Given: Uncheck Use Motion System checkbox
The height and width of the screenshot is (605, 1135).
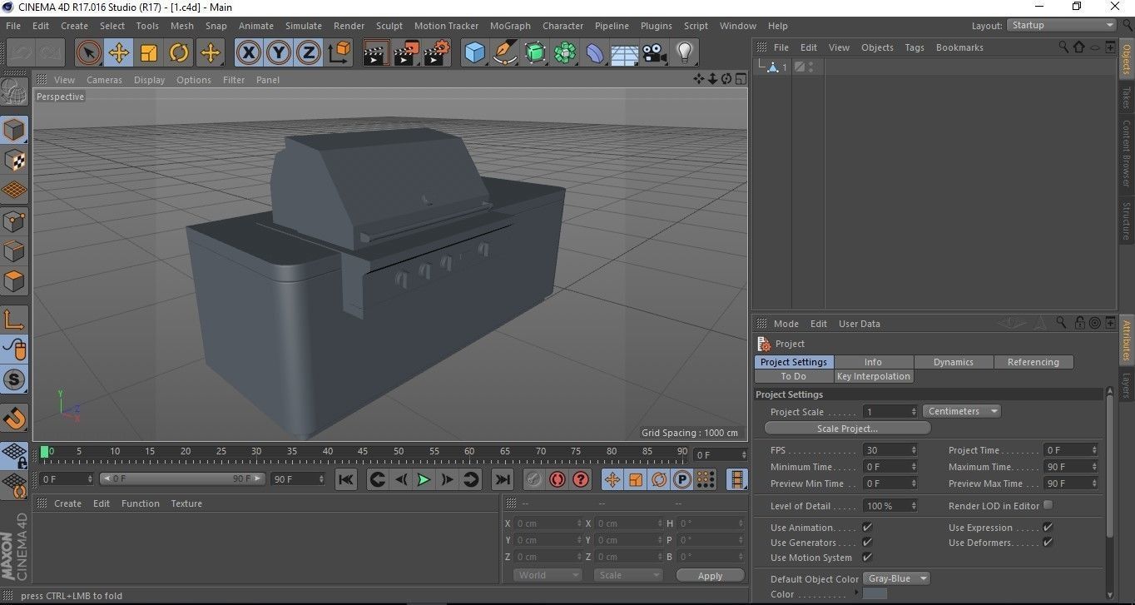Looking at the screenshot, I should (867, 557).
